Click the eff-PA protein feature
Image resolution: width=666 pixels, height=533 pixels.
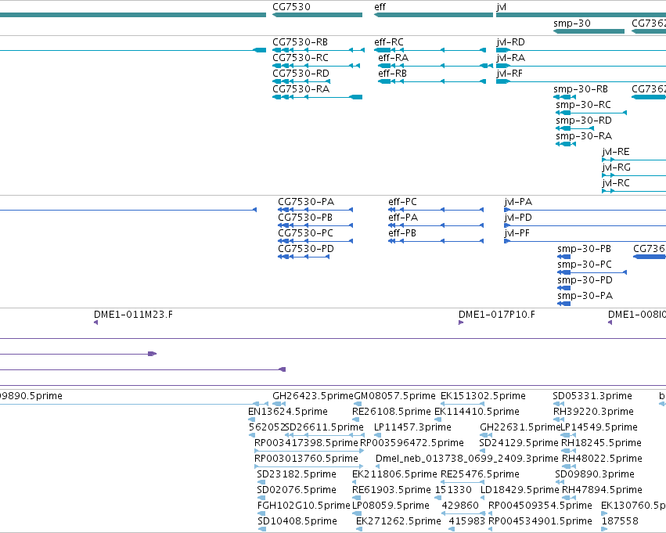click(436, 225)
